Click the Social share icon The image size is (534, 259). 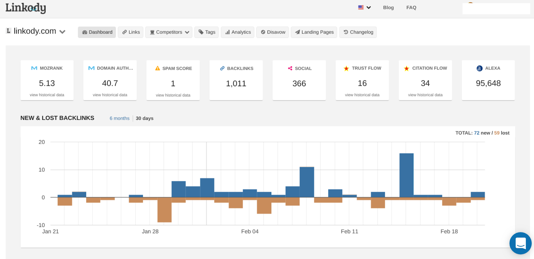click(290, 68)
